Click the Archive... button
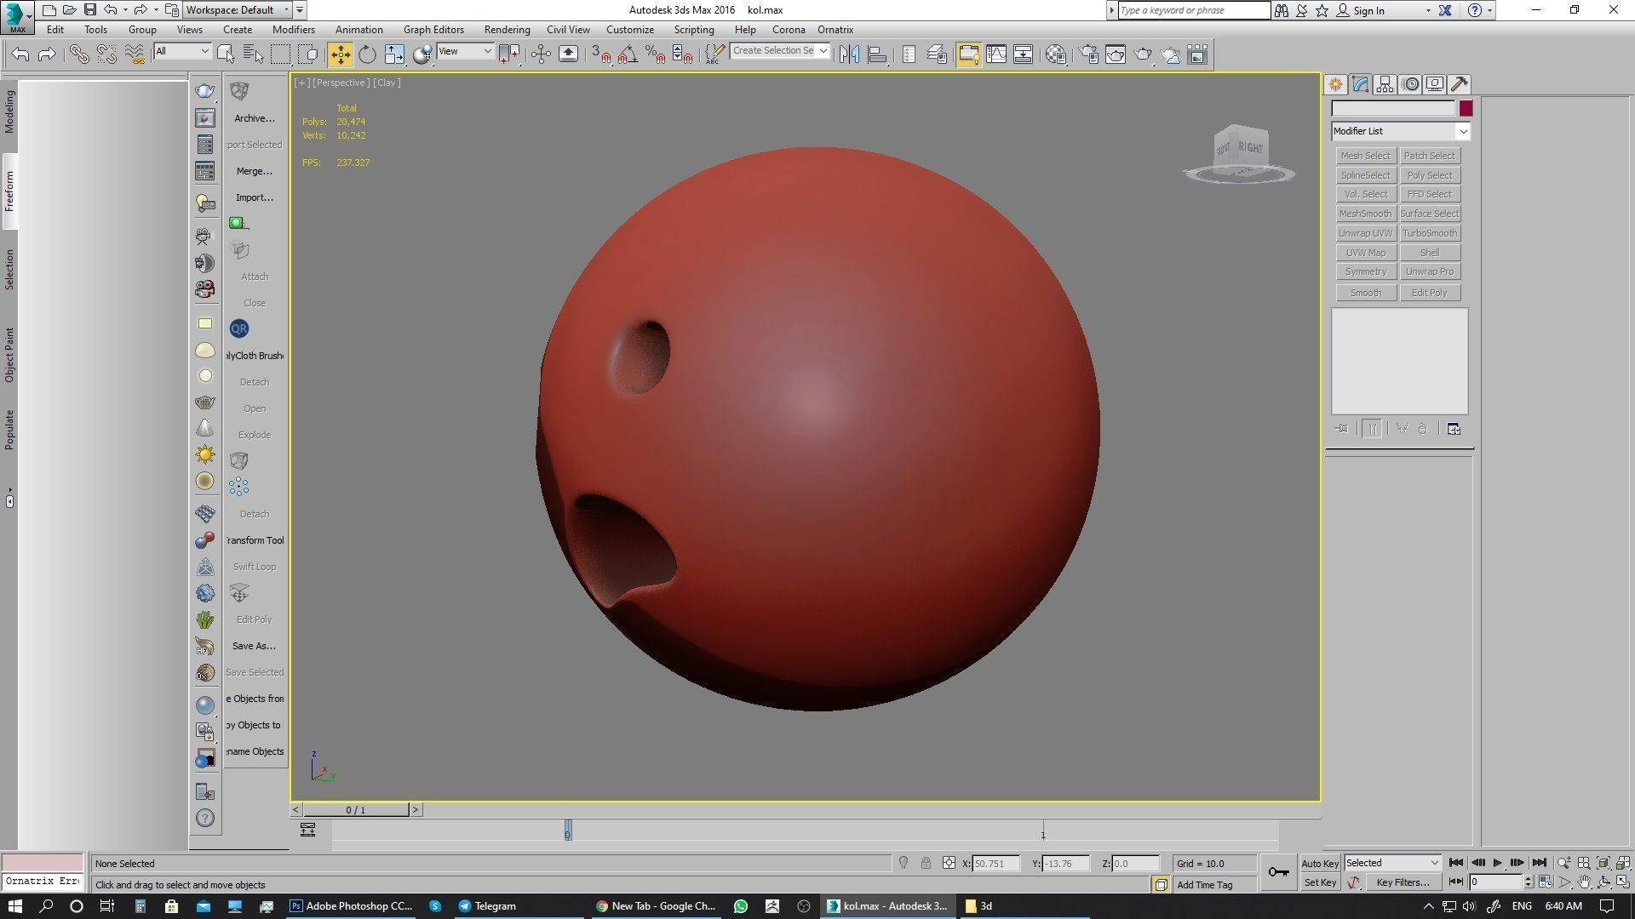Viewport: 1635px width, 919px height. (x=254, y=118)
